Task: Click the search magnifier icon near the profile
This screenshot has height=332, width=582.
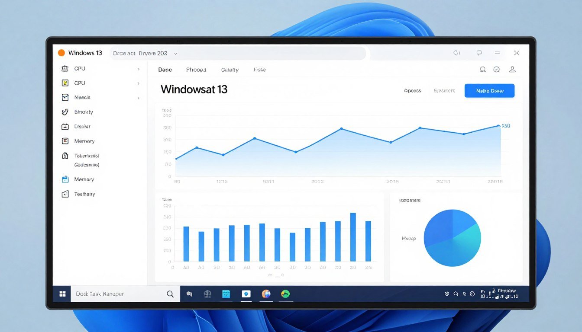Action: coord(482,69)
